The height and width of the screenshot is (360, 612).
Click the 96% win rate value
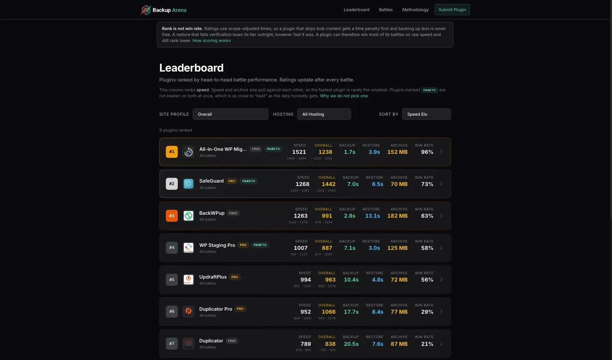tap(427, 152)
